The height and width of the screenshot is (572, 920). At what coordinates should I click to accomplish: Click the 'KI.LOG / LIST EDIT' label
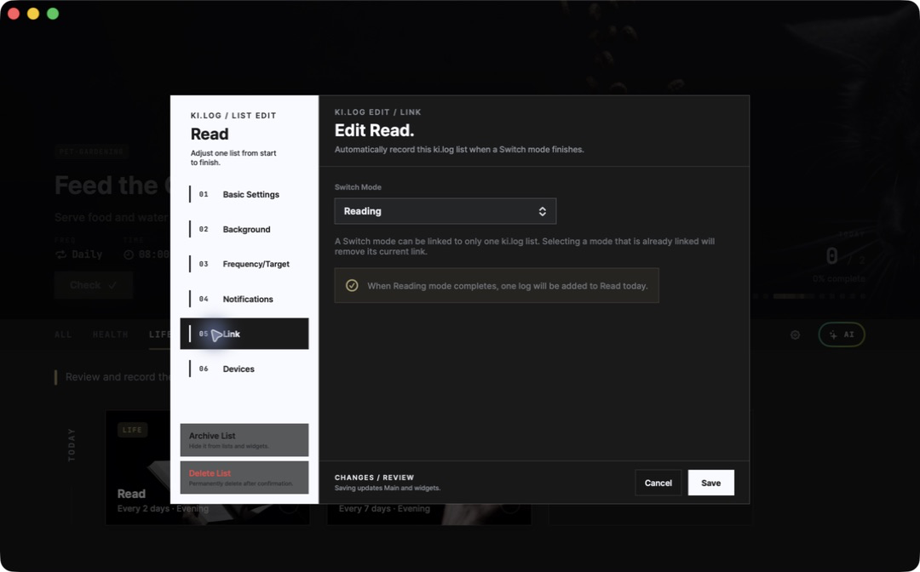click(233, 116)
